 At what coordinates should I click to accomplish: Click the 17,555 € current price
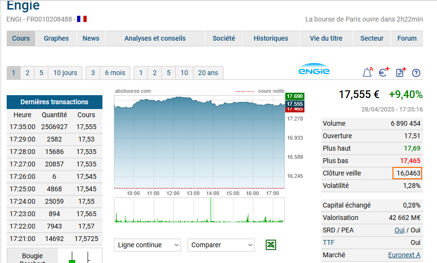click(x=359, y=94)
